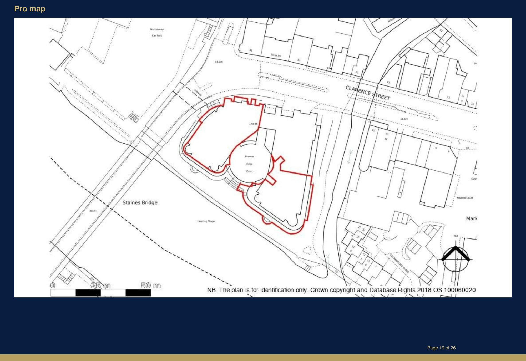Click the Pro map heading
This screenshot has height=361, width=526.
coord(30,9)
